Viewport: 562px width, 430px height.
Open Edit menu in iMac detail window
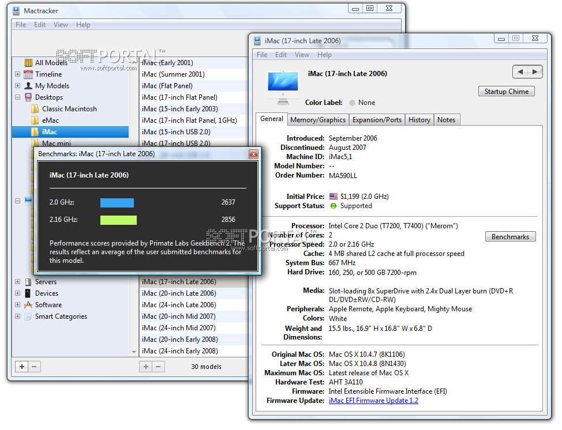pos(281,55)
